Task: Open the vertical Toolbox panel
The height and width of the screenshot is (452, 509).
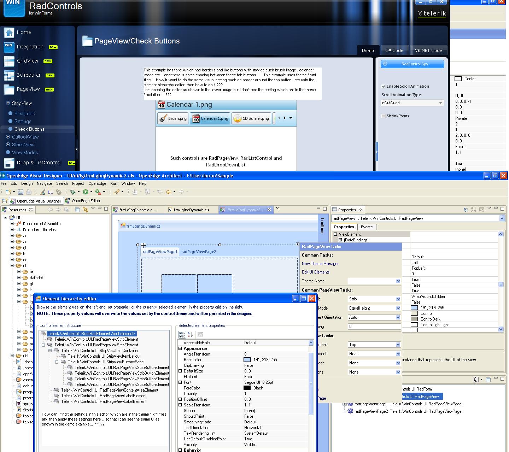Action: [322, 225]
